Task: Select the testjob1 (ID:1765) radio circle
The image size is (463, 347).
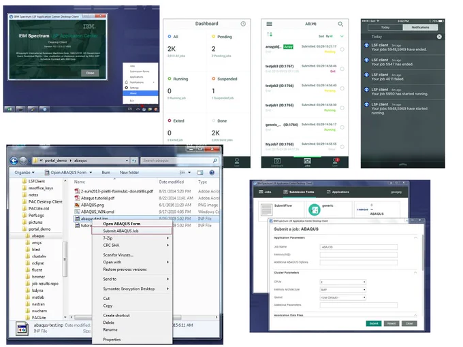Action: [342, 108]
